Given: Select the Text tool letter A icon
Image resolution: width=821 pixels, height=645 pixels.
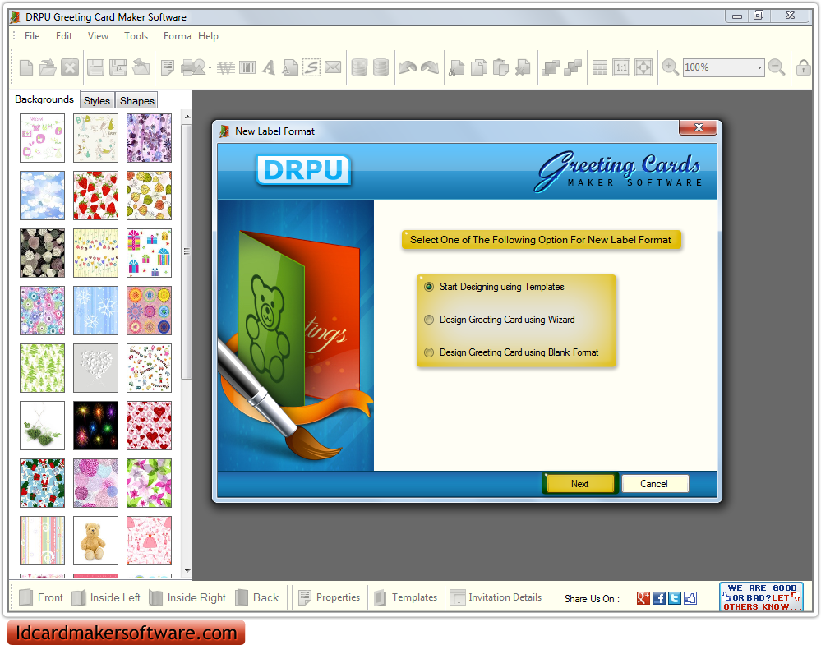Looking at the screenshot, I should (x=269, y=67).
